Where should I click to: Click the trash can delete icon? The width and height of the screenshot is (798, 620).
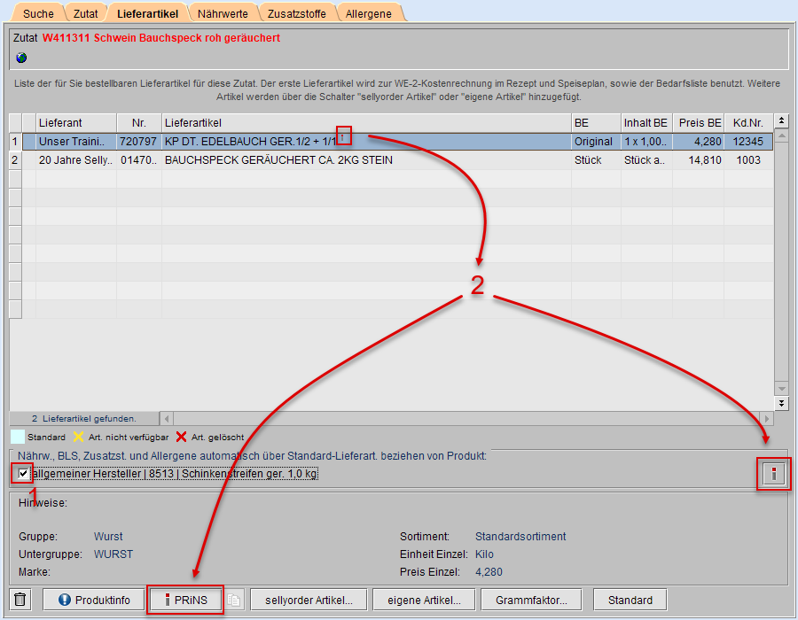coord(21,600)
